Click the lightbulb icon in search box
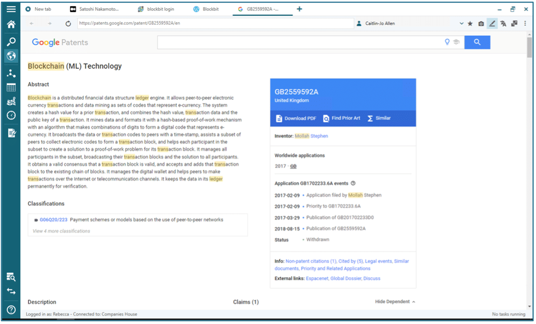 447,42
